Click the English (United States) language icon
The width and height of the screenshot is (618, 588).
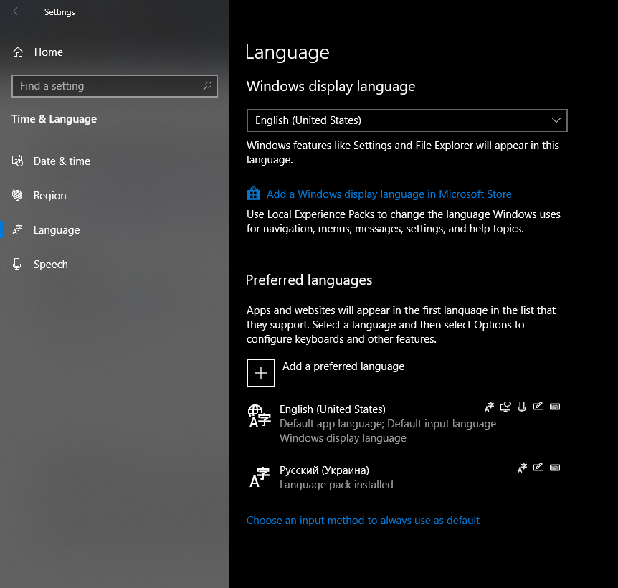[260, 416]
